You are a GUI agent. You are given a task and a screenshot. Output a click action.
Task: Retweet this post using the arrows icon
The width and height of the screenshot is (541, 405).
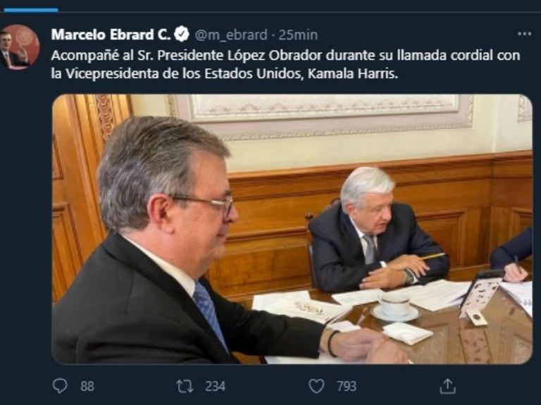(x=185, y=387)
